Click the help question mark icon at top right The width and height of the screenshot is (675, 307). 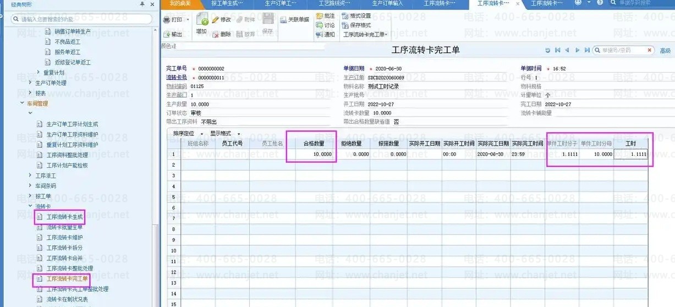(x=601, y=3)
